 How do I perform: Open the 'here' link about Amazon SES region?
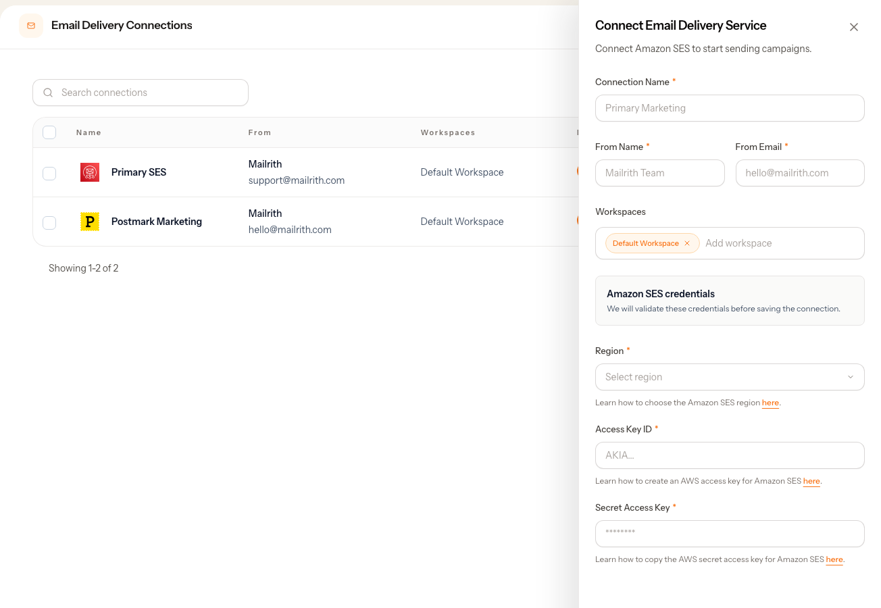click(x=770, y=403)
